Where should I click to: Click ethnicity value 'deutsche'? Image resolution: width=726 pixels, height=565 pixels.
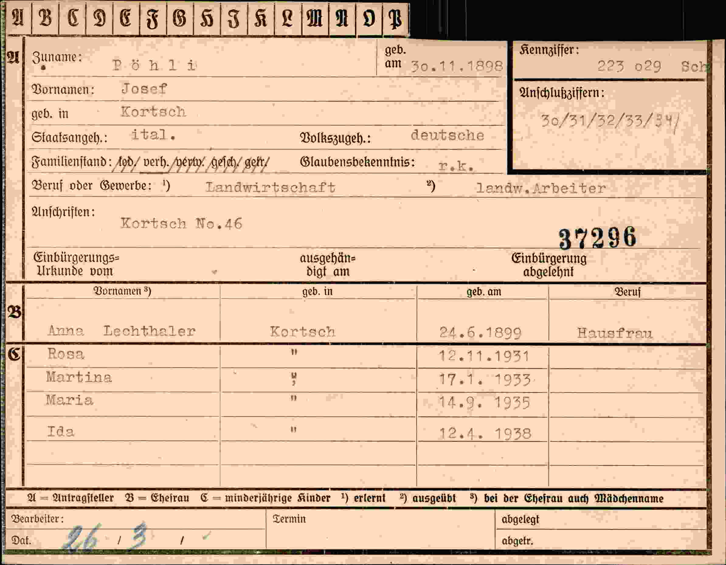448,135
